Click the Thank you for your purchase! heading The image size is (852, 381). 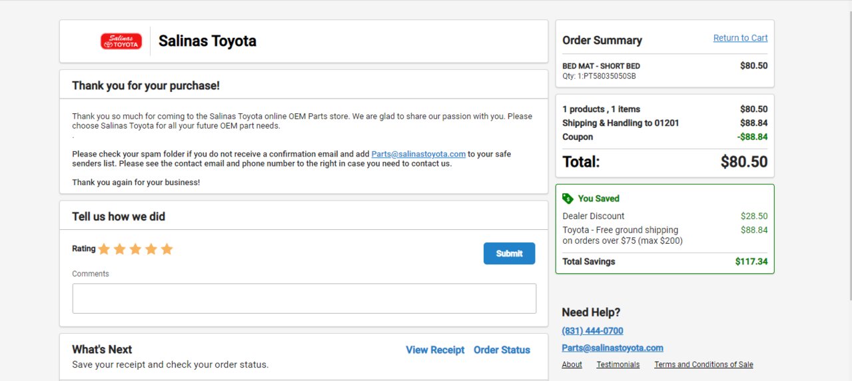(x=146, y=86)
